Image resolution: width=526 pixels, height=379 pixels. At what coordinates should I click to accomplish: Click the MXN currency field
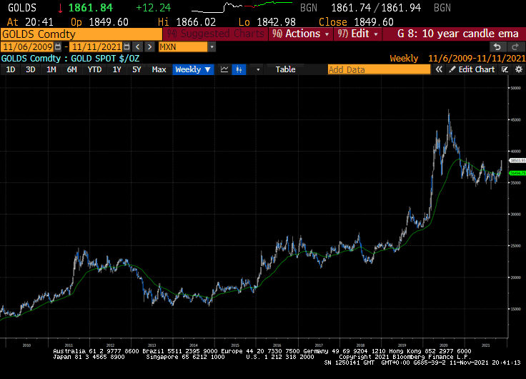point(183,47)
